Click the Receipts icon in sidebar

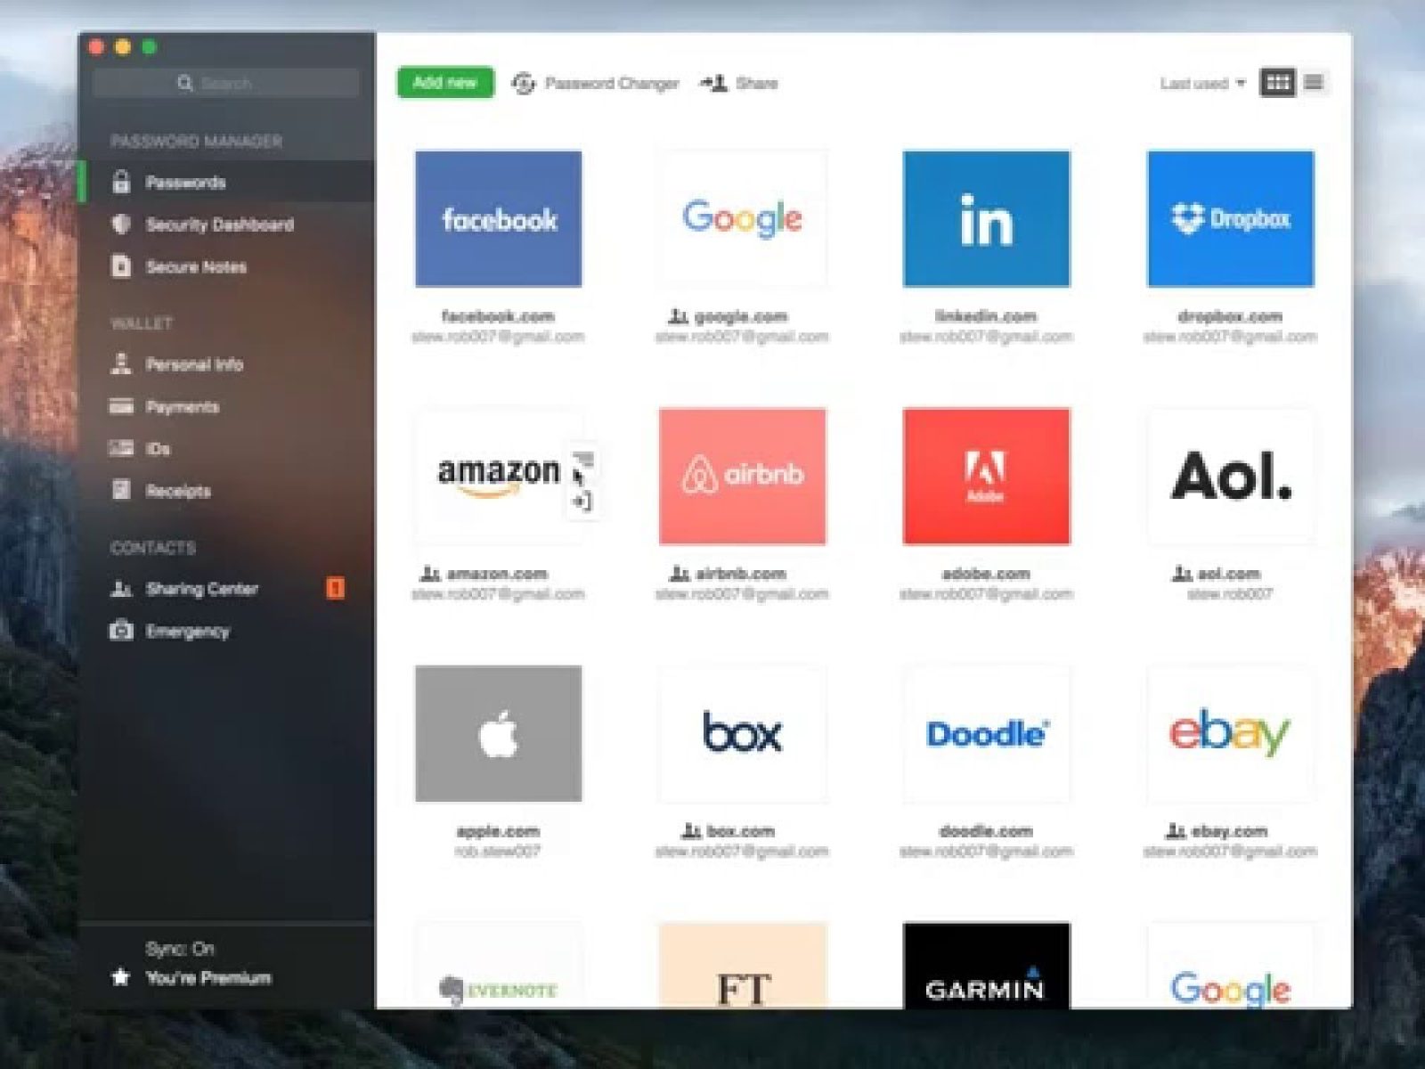[x=121, y=490]
